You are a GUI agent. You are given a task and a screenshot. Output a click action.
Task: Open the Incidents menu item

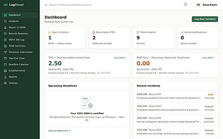tap(20, 21)
